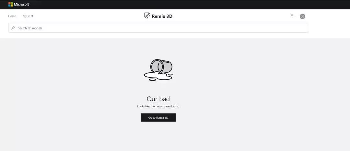Click the Go to Remix 3D button
This screenshot has height=151, width=350.
(158, 117)
